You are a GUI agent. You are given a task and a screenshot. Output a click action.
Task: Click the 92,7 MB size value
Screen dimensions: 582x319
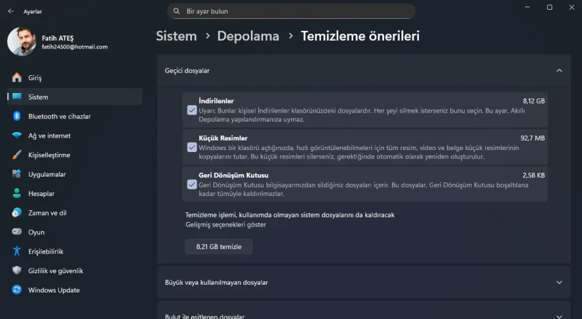pos(533,138)
